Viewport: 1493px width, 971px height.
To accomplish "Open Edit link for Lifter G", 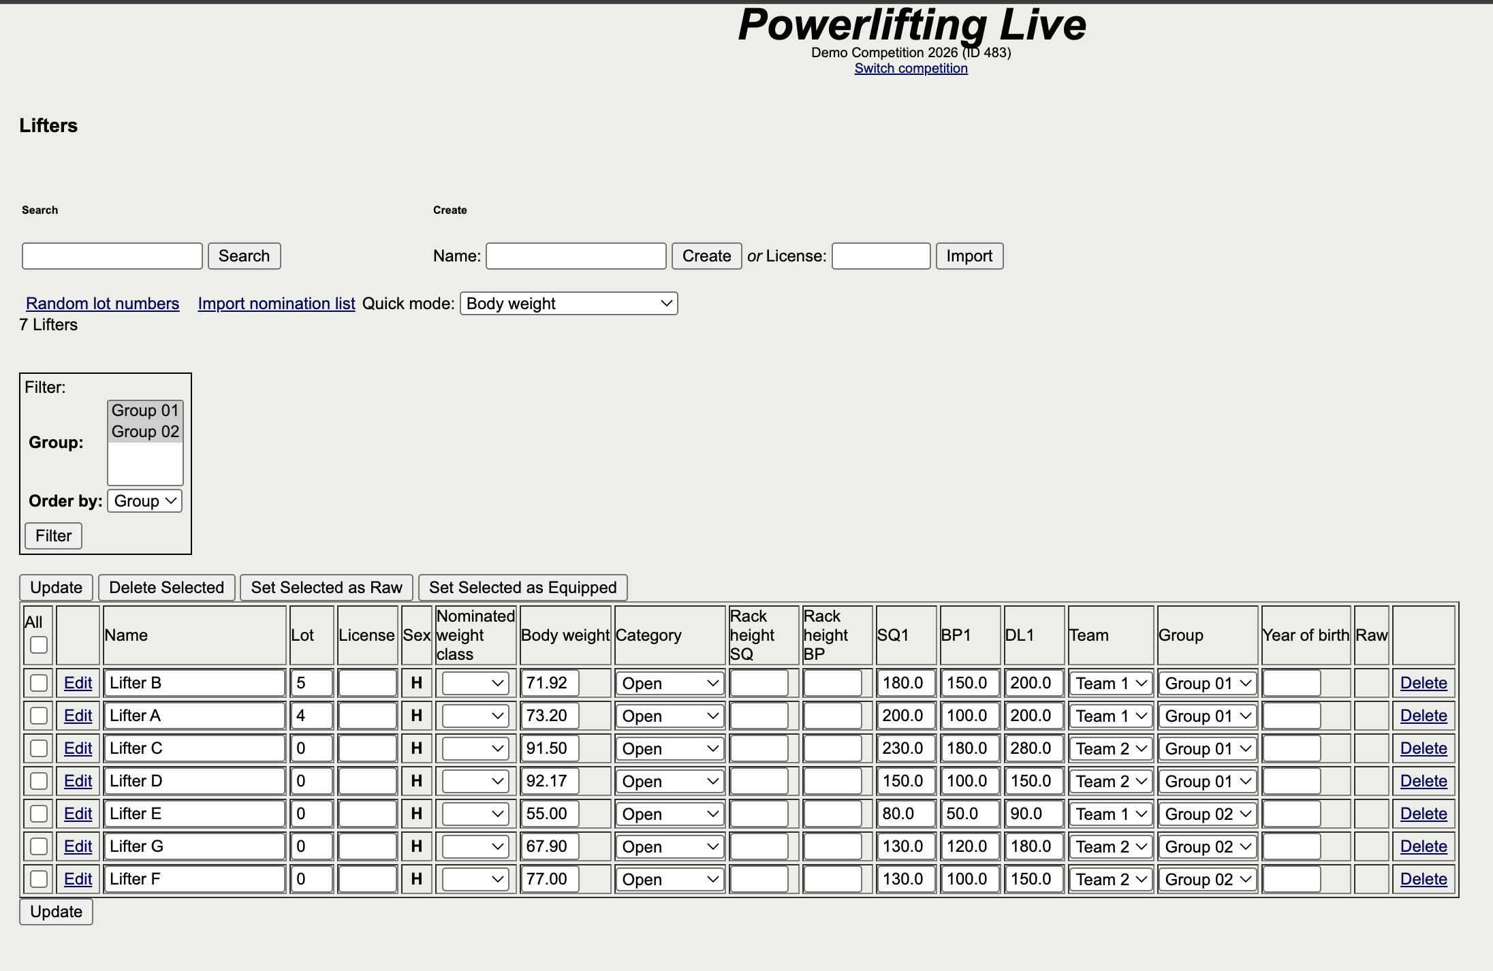I will (x=78, y=846).
